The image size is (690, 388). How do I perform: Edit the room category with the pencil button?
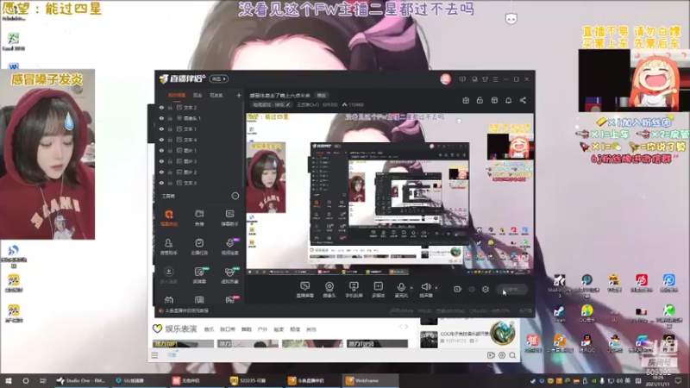click(288, 104)
